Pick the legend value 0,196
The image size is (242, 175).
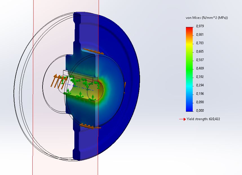click(200, 94)
